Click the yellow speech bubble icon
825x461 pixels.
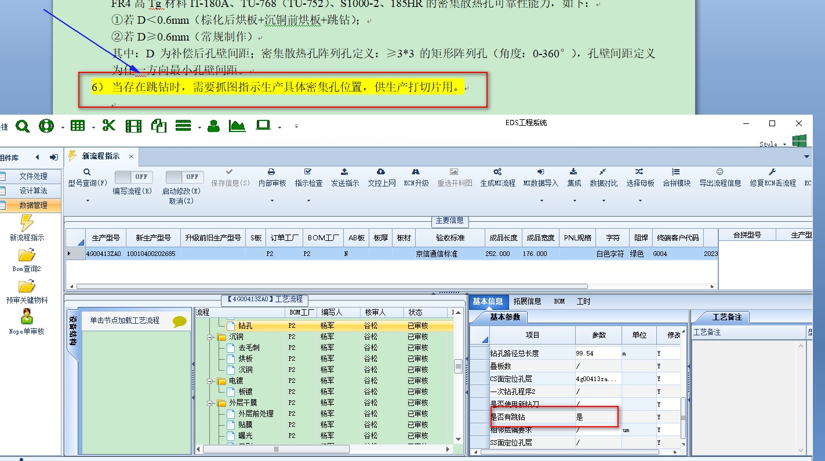coord(180,321)
